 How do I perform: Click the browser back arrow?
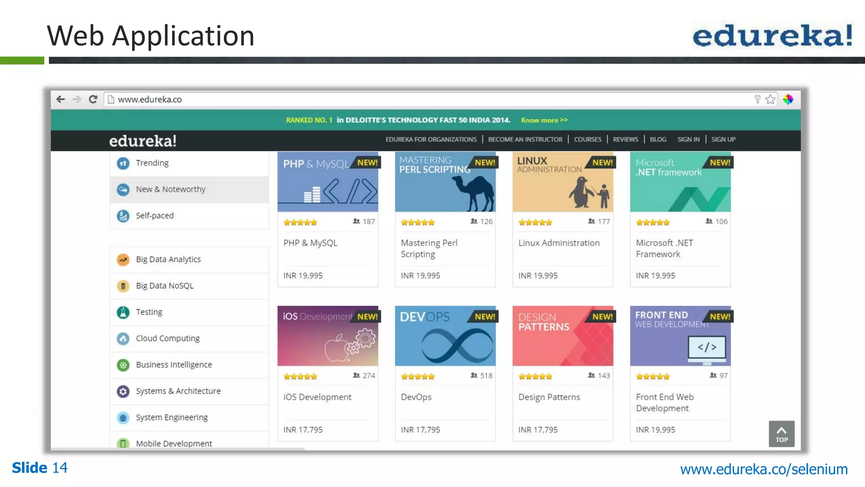tap(60, 99)
